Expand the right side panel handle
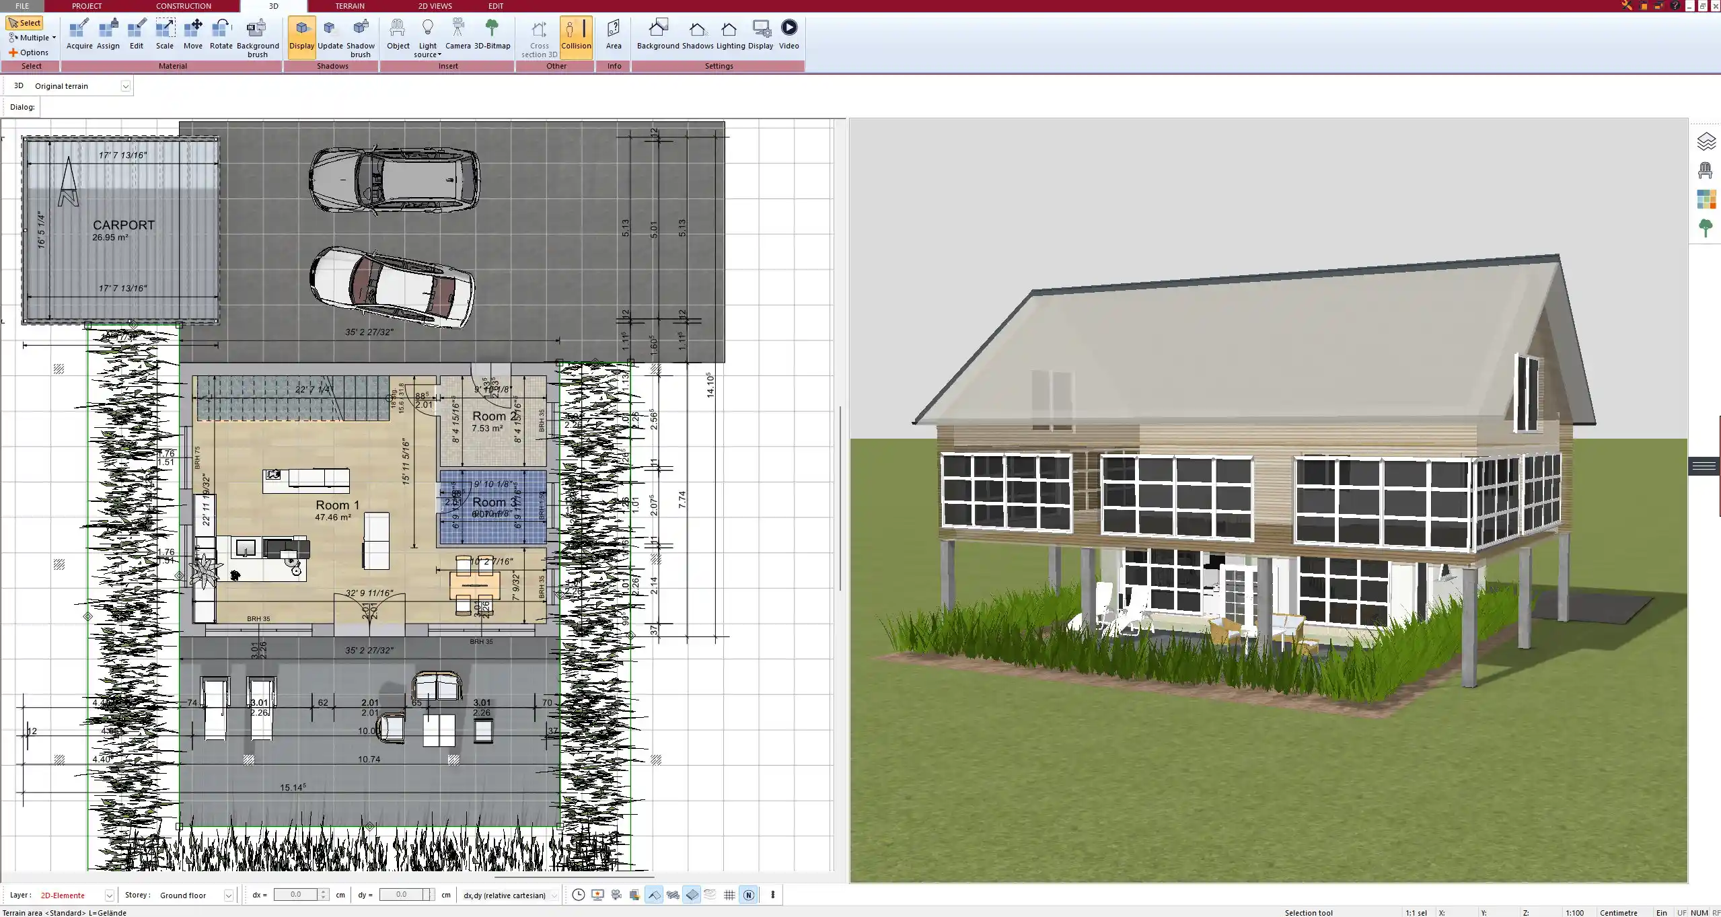The width and height of the screenshot is (1721, 917). (x=1704, y=466)
